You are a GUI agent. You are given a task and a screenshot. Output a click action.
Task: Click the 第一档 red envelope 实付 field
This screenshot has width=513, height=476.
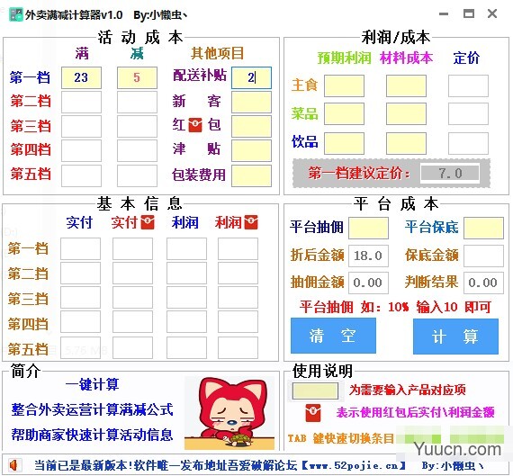pos(133,249)
